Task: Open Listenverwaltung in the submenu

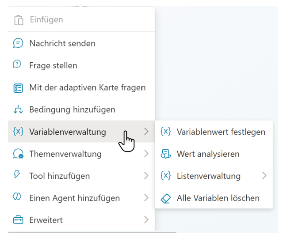Action: tap(214, 176)
